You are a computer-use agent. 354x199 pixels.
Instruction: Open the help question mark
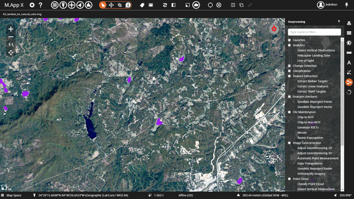(41, 5)
